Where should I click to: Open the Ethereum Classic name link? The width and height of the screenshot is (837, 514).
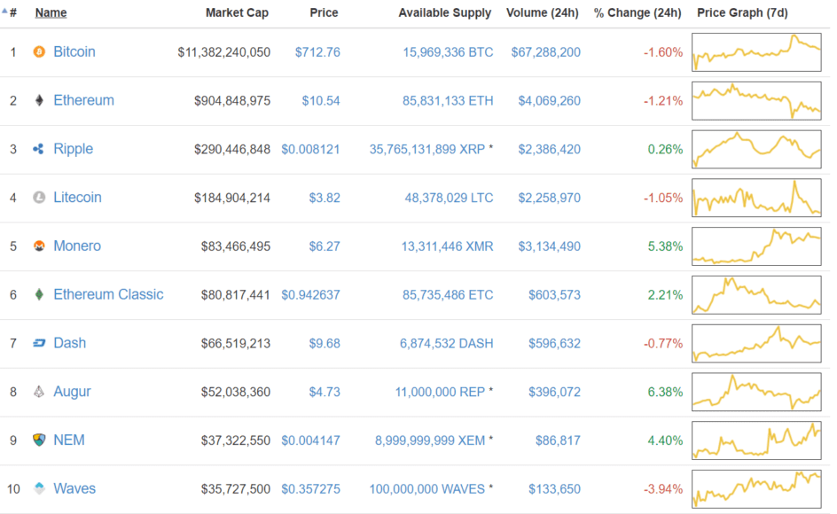coord(108,294)
